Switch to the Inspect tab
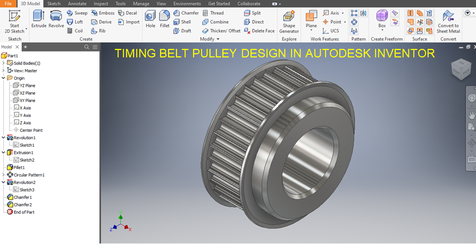The width and height of the screenshot is (476, 244). [101, 4]
